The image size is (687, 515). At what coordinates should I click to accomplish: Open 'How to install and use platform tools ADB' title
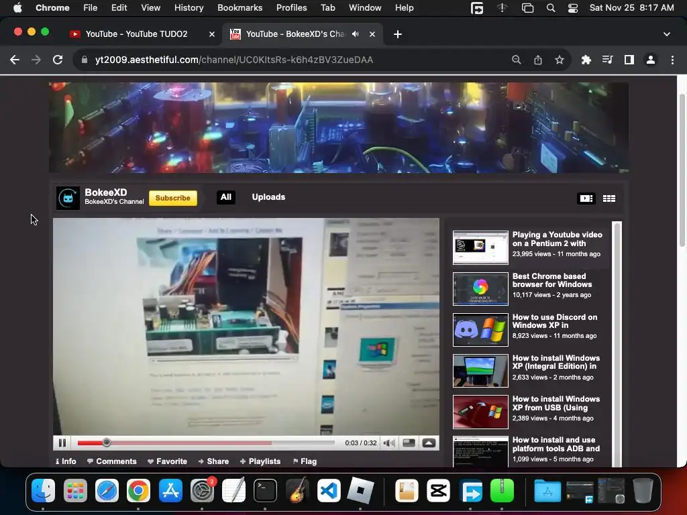pyautogui.click(x=556, y=444)
